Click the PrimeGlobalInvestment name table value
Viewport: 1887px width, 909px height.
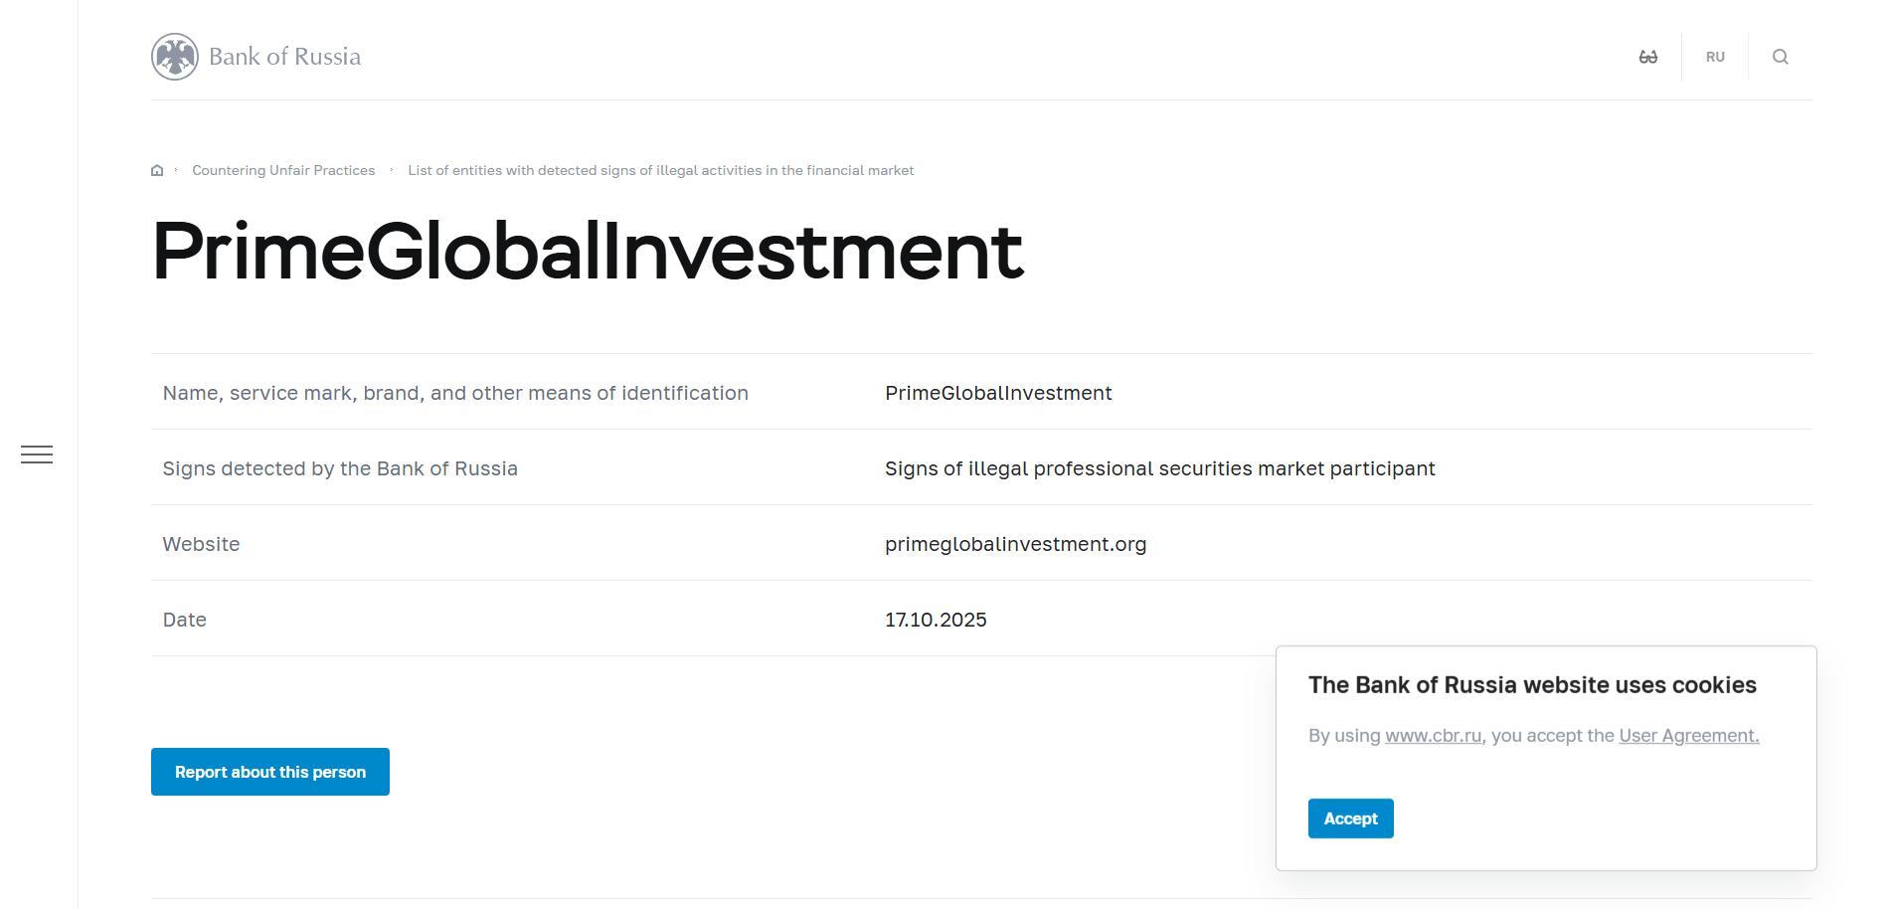click(x=998, y=393)
